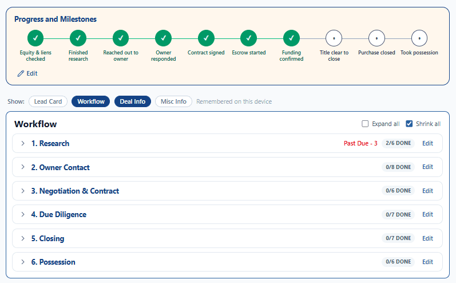Expand the 4. Due Diligence chevron
Image resolution: width=456 pixels, height=283 pixels.
(23, 214)
